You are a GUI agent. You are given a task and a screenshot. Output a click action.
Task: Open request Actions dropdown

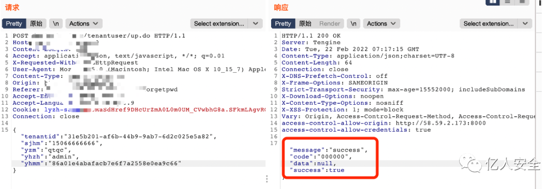pos(84,23)
